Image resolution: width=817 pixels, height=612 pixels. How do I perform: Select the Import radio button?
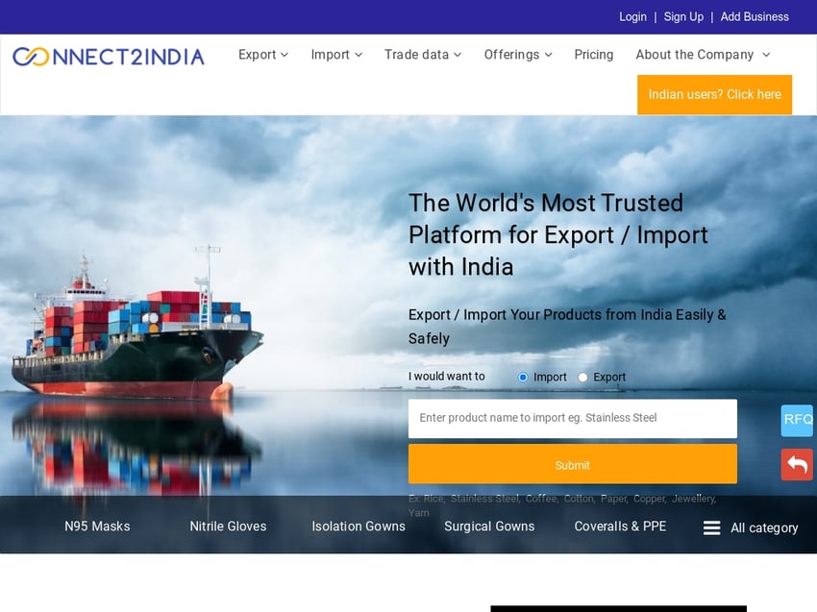pos(523,378)
